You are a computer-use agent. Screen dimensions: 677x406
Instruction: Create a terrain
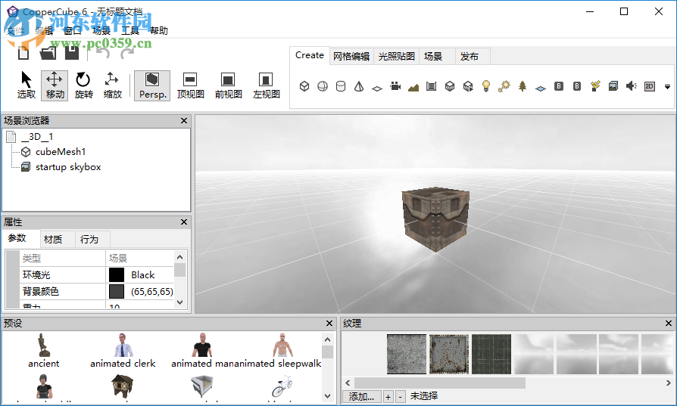coord(413,87)
